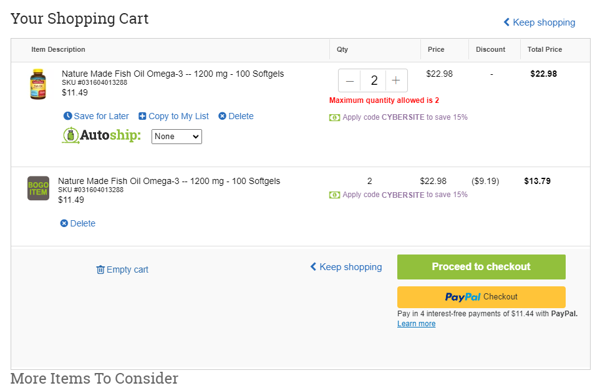Screen dimensions: 595x388
Task: Click the X icon to delete first fish oil item
Action: [223, 116]
